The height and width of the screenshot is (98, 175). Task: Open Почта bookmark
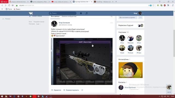(x=9, y=9)
